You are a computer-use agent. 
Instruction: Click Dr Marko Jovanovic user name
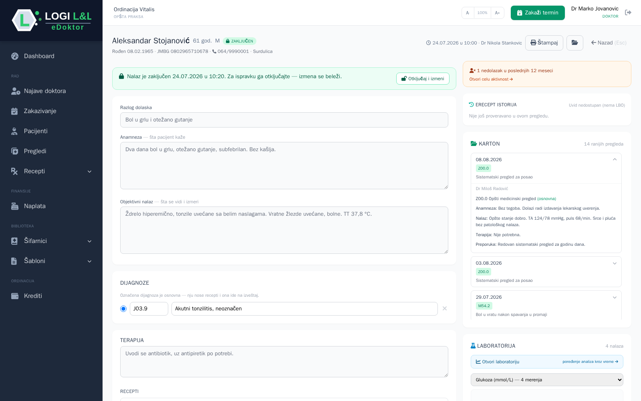(x=595, y=9)
